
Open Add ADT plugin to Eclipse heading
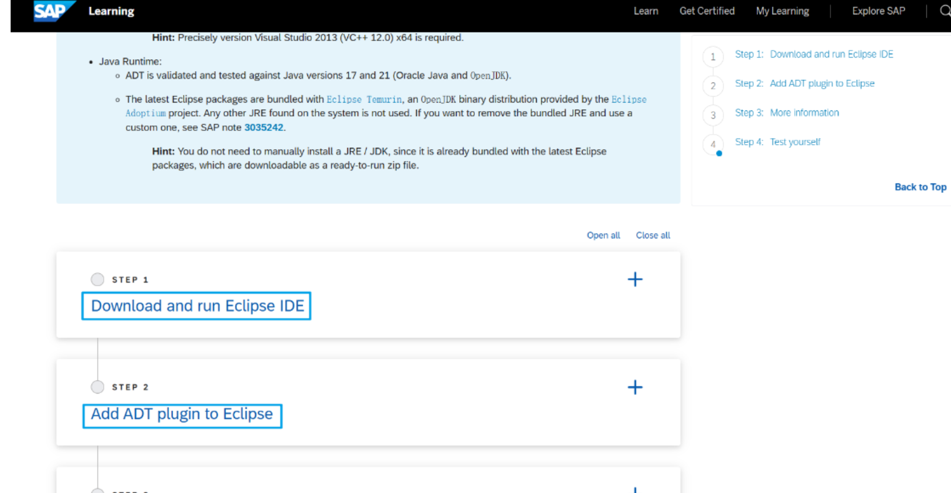click(x=182, y=416)
